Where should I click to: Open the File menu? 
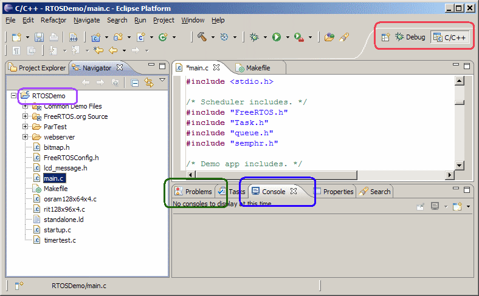[10, 20]
